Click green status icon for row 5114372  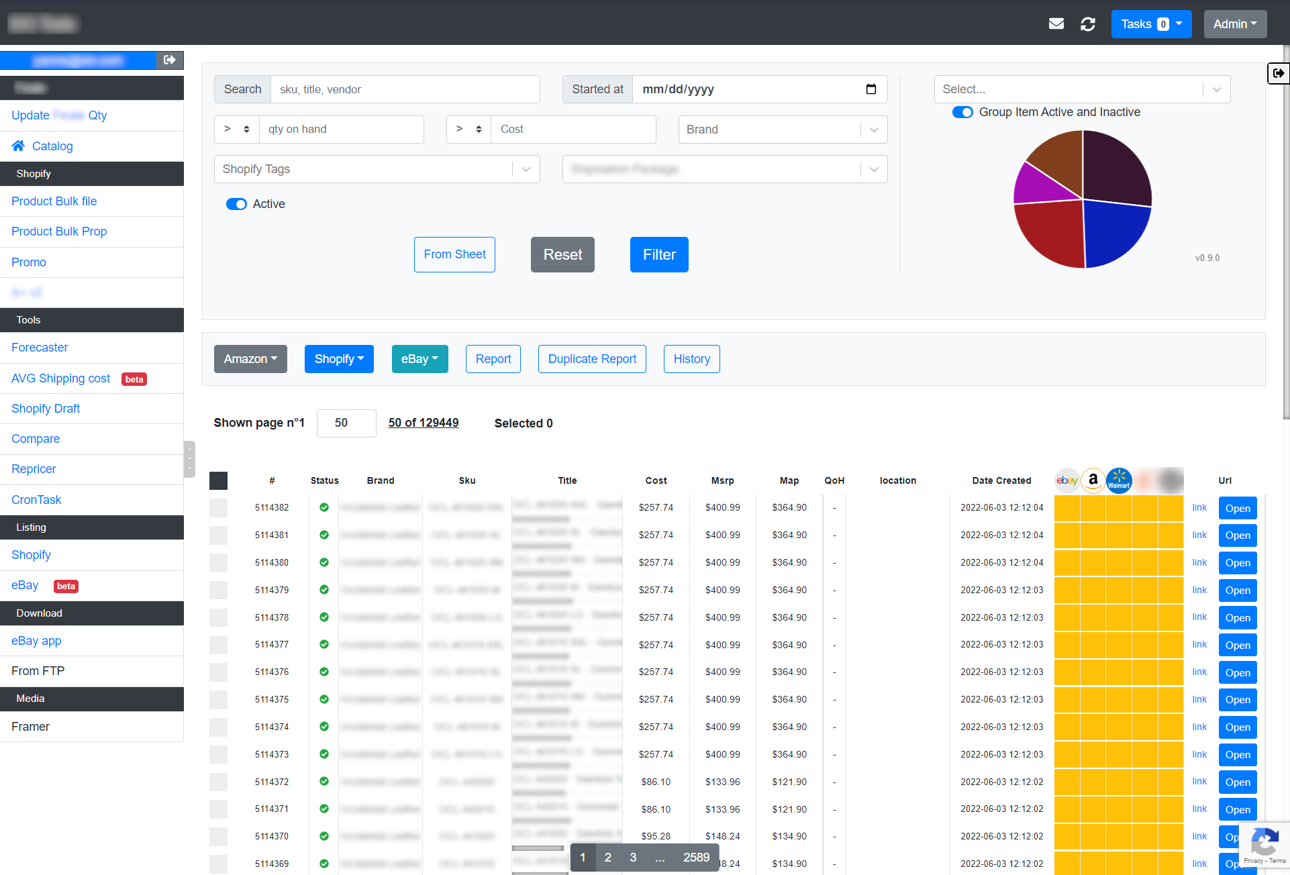324,782
